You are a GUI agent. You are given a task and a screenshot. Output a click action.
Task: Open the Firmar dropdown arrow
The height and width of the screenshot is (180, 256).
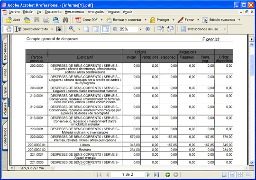pyautogui.click(x=198, y=20)
